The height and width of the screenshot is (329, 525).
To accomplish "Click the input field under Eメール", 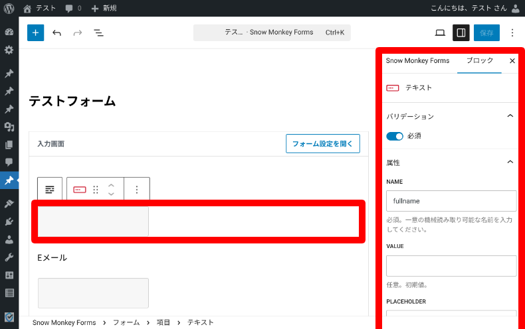I will [x=93, y=293].
